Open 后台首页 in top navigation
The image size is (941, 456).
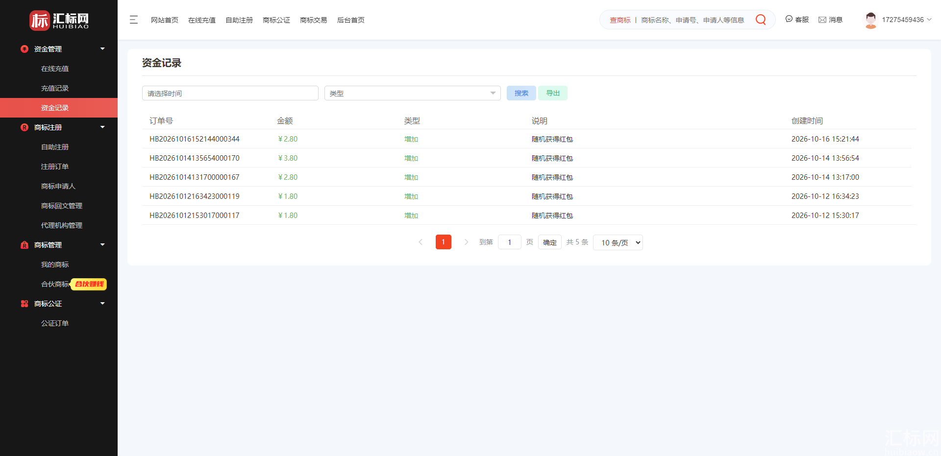pyautogui.click(x=351, y=20)
